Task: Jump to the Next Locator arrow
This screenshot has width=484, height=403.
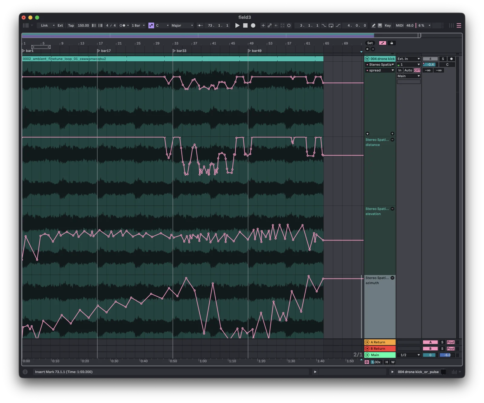Action: [373, 49]
